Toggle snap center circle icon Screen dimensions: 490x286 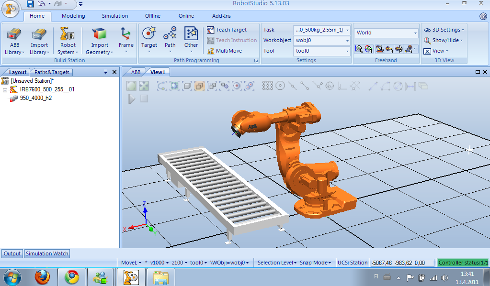[x=280, y=86]
